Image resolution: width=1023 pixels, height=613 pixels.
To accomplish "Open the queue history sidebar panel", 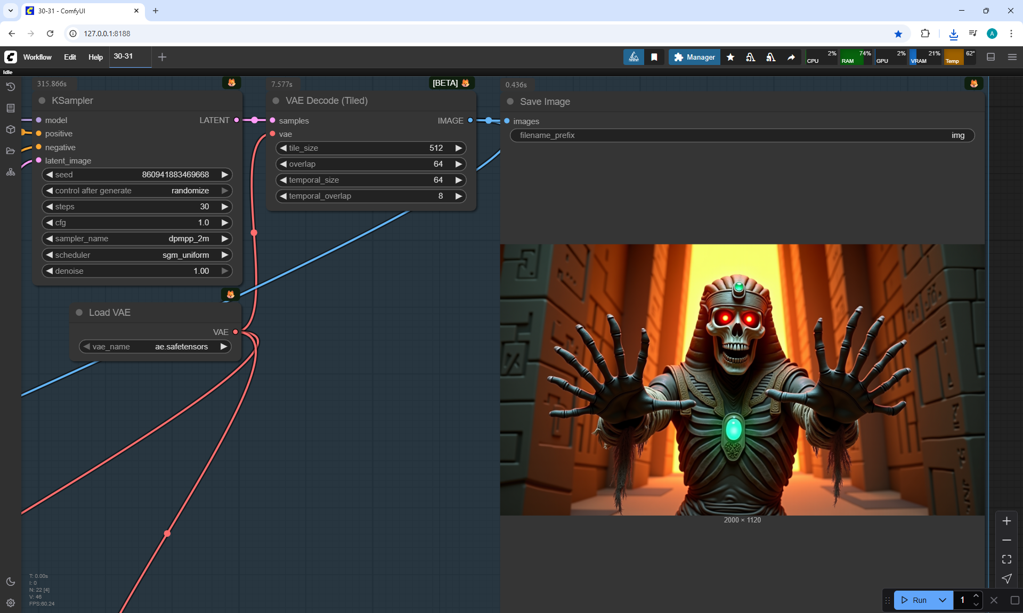I will pyautogui.click(x=11, y=87).
